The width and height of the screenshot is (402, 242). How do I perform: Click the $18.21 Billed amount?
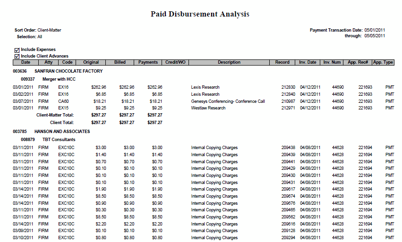click(128, 101)
